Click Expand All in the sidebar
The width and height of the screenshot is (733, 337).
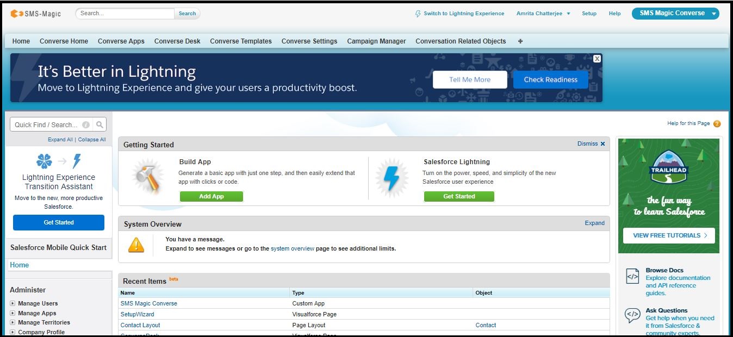60,140
